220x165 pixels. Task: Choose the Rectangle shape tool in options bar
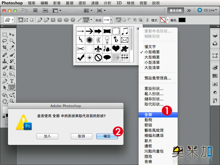point(53,20)
